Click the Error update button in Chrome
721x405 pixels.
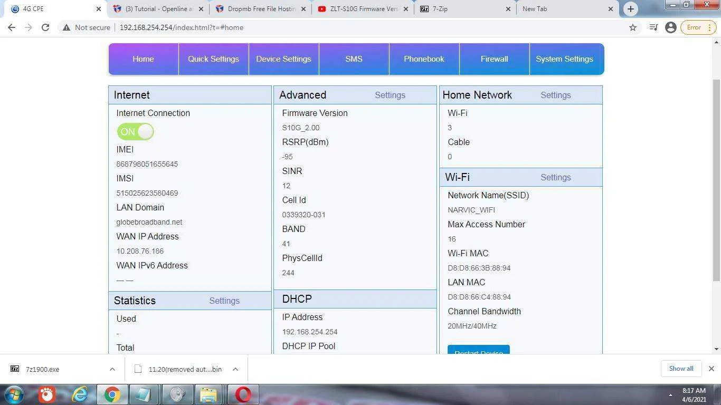tap(698, 27)
